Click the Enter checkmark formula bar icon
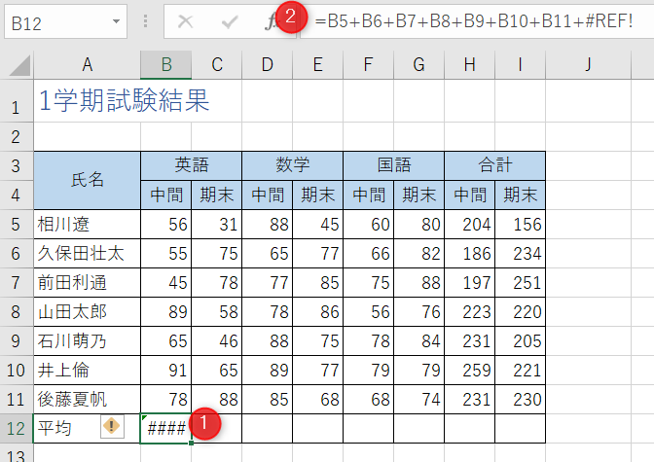Screen dimensions: 654x462 (230, 21)
